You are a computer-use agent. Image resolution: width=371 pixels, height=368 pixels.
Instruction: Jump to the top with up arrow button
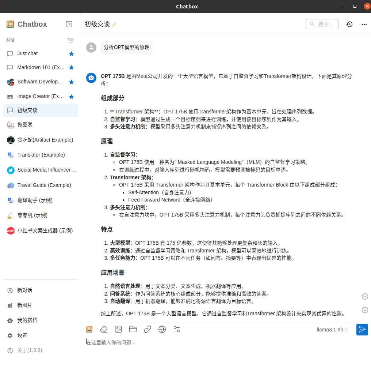pyautogui.click(x=365, y=296)
